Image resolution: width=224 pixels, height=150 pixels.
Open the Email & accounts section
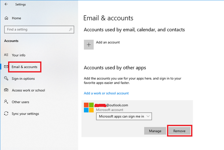tap(24, 67)
